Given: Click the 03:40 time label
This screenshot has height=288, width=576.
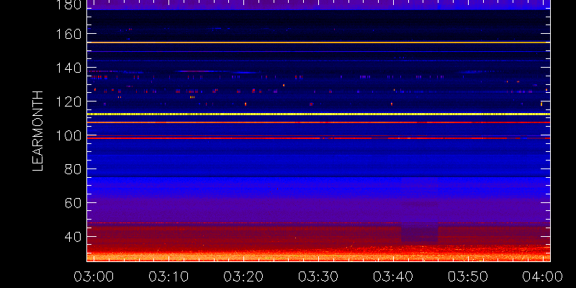Looking at the screenshot, I should point(393,276).
